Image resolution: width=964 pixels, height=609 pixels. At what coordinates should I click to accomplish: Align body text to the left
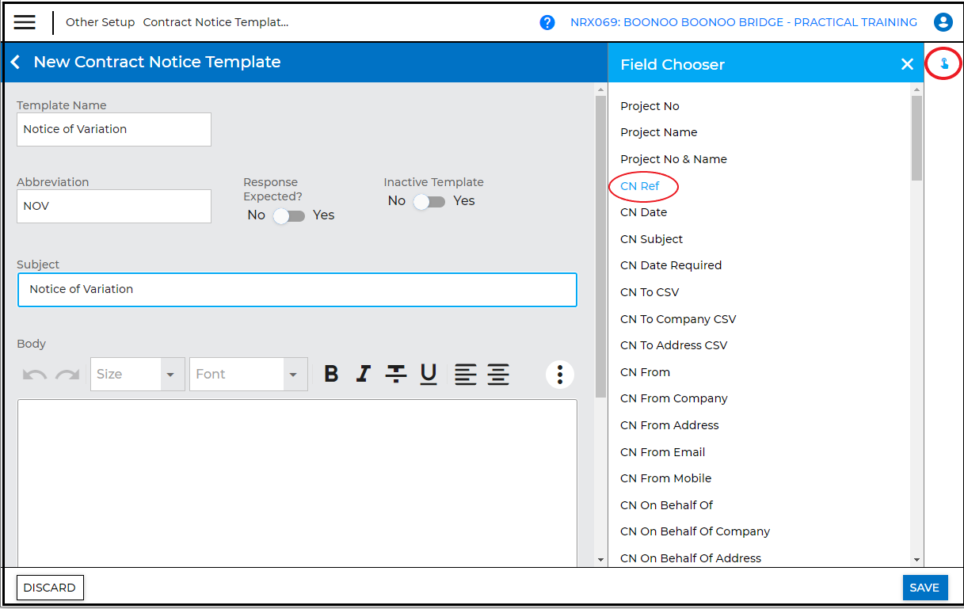(x=466, y=374)
